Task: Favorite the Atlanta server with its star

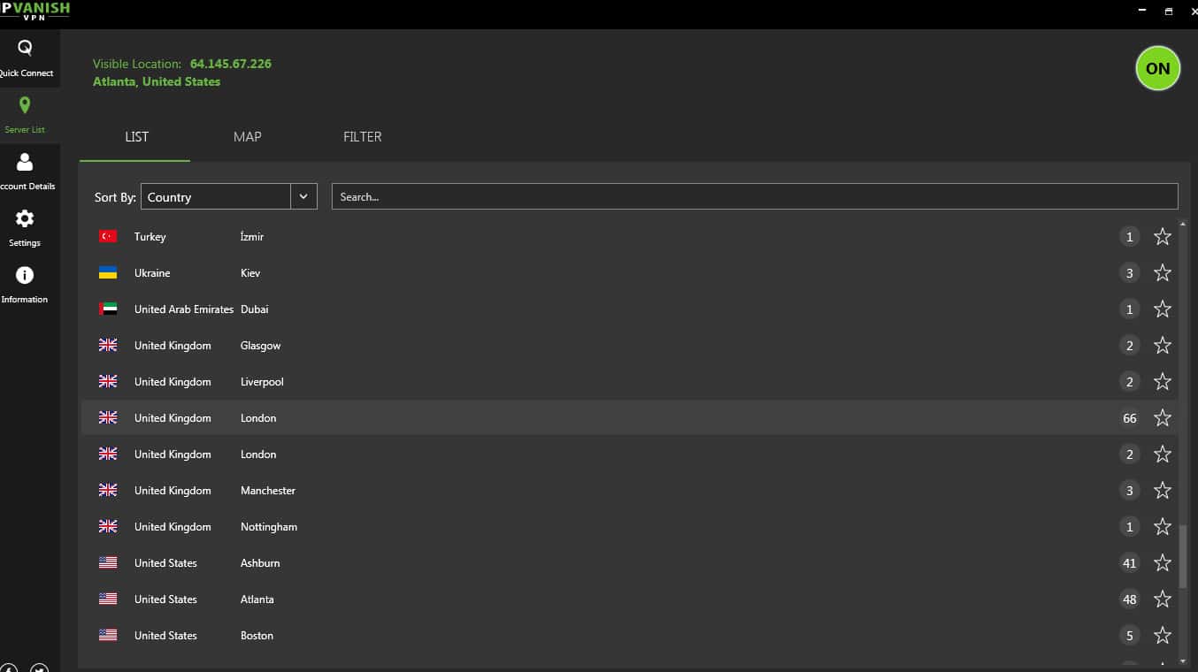Action: pos(1163,599)
